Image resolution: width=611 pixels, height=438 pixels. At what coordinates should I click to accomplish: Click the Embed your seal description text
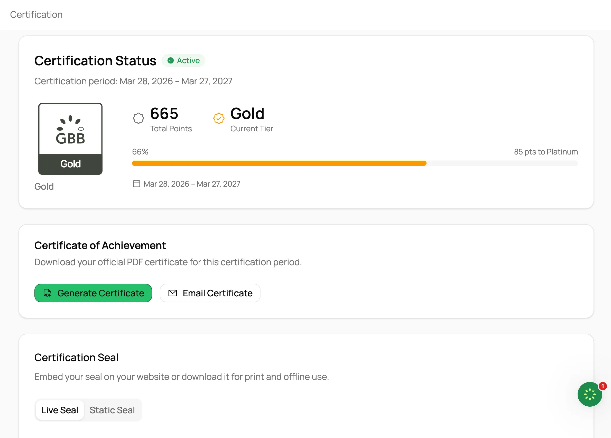point(182,377)
